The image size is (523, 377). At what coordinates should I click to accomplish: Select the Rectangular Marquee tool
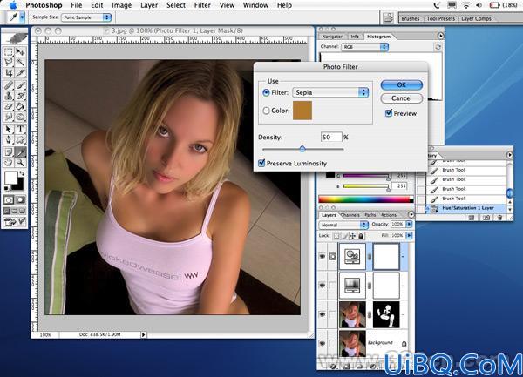click(9, 51)
